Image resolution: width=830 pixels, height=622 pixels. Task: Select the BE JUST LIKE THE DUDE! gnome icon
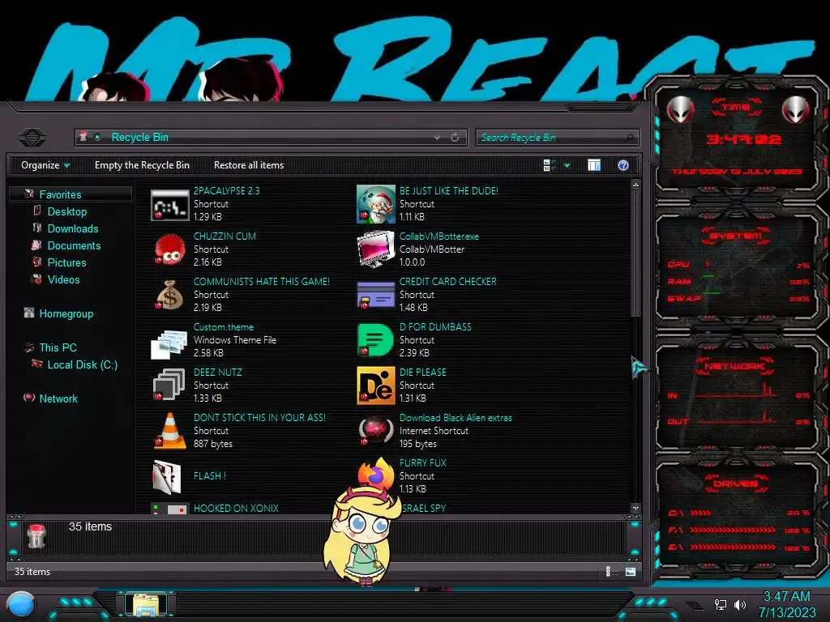click(x=375, y=205)
